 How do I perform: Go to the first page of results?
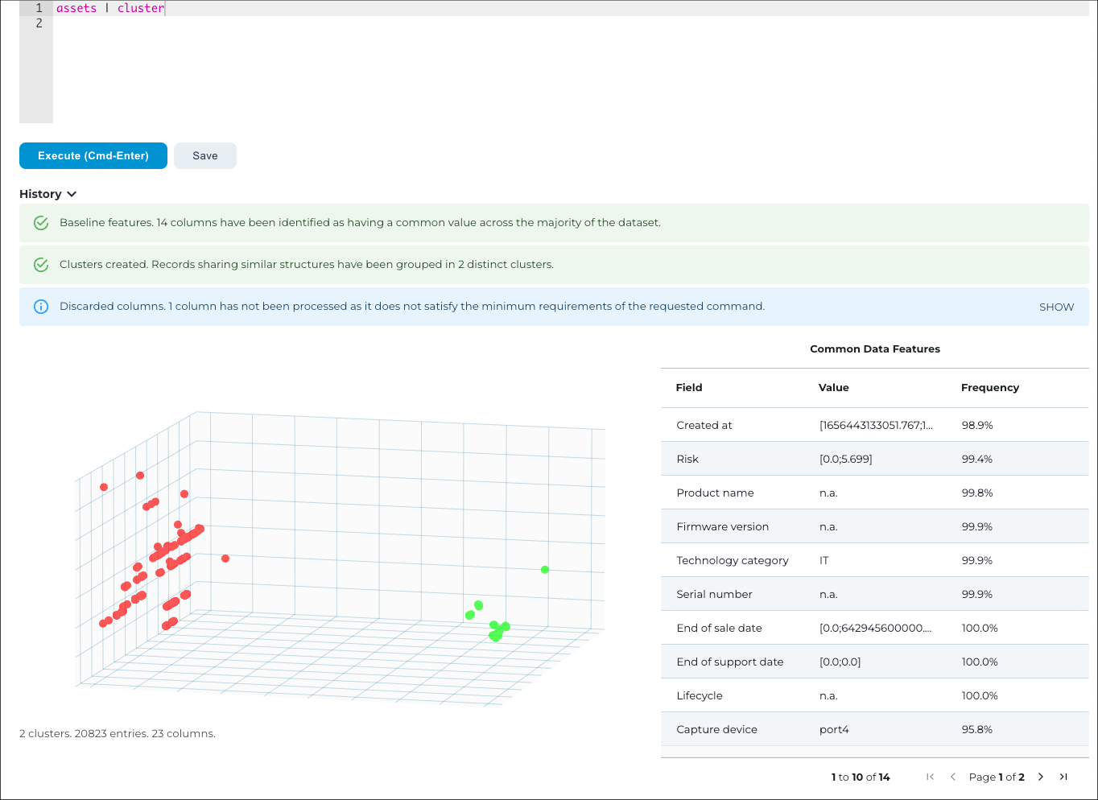point(931,777)
